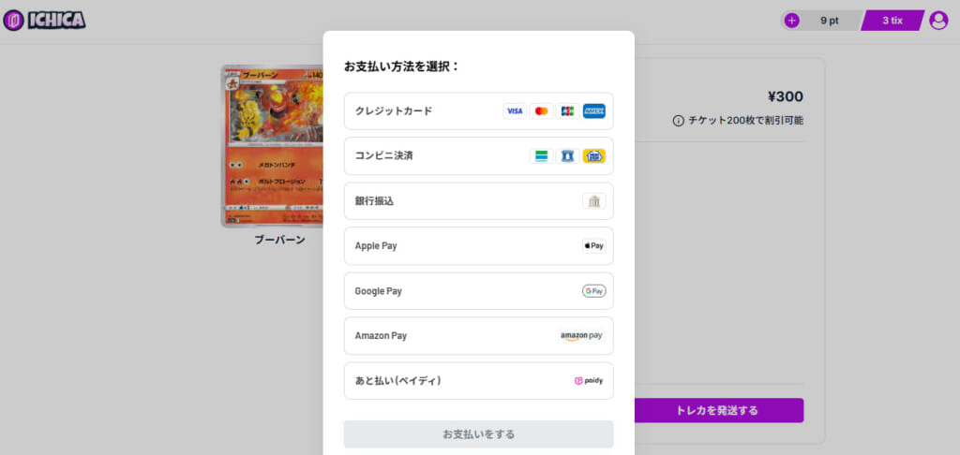Click the info icon beside ticket discount
This screenshot has width=960, height=455.
(678, 121)
